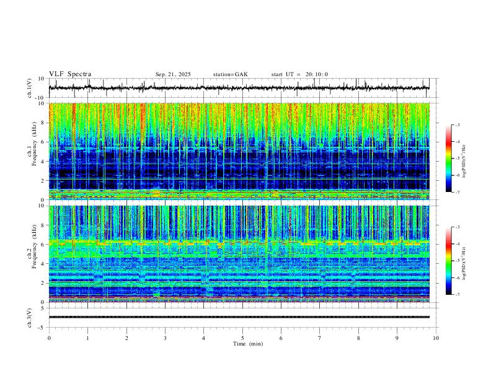Click time axis tick label "5" at bottom
491x379 pixels.
click(242, 338)
